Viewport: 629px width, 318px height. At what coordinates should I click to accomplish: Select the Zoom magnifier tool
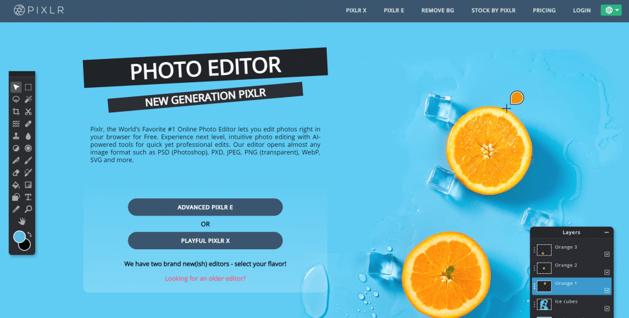coord(28,209)
